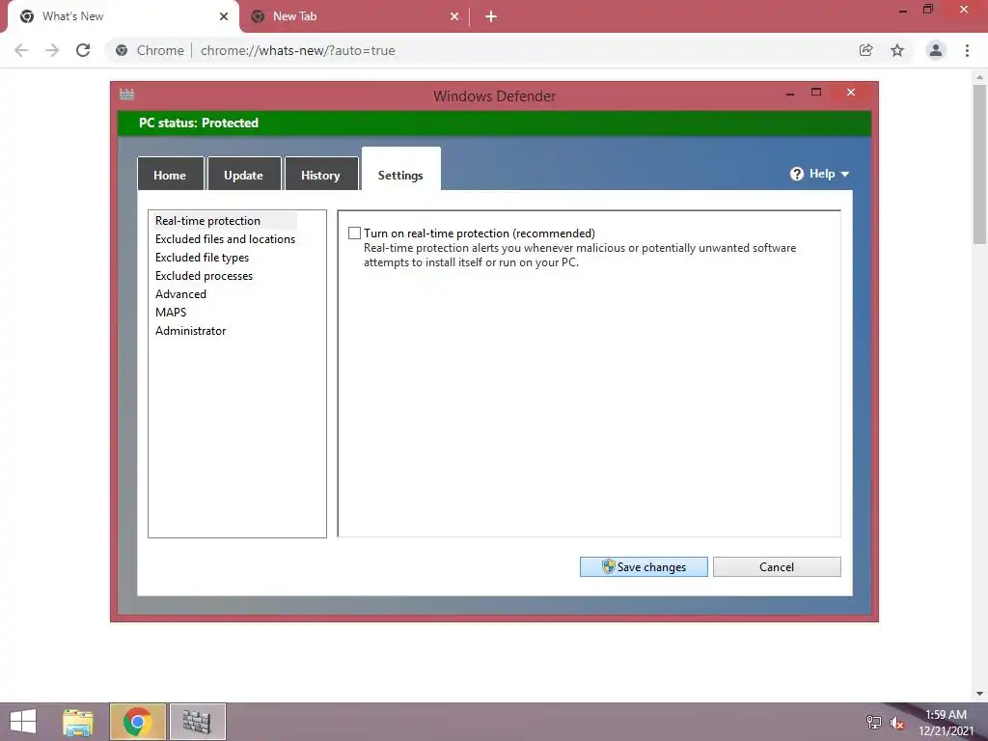Select Administrator in settings list
Screen dimensions: 988x741
190,331
